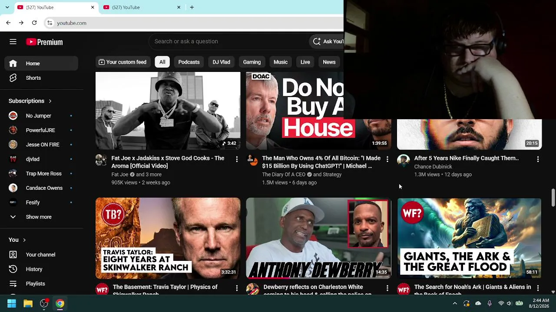Open the PowerfulJRE subscription channel
Image resolution: width=556 pixels, height=312 pixels.
41,130
